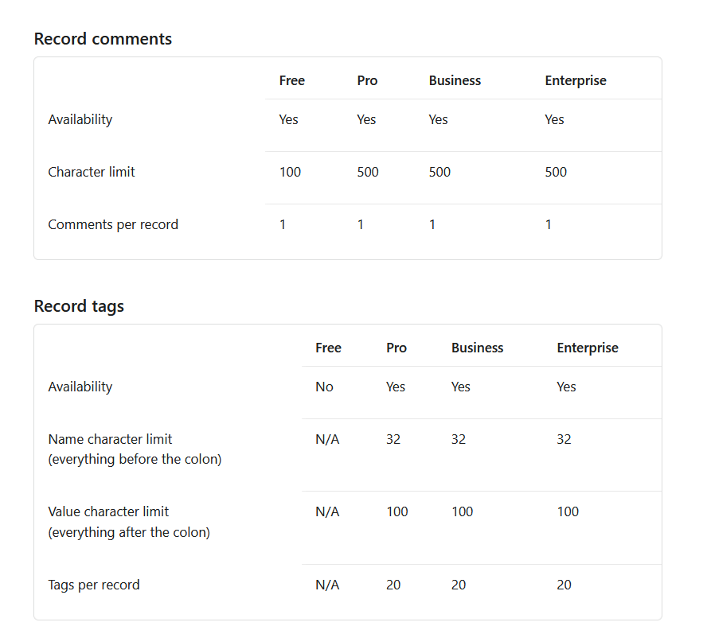The height and width of the screenshot is (626, 707).
Task: Click the 'Value character limit' row label
Action: click(x=108, y=511)
